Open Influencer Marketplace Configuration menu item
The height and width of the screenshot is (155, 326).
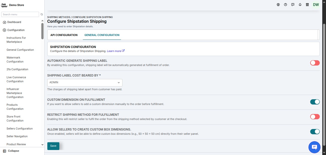pos(15,93)
